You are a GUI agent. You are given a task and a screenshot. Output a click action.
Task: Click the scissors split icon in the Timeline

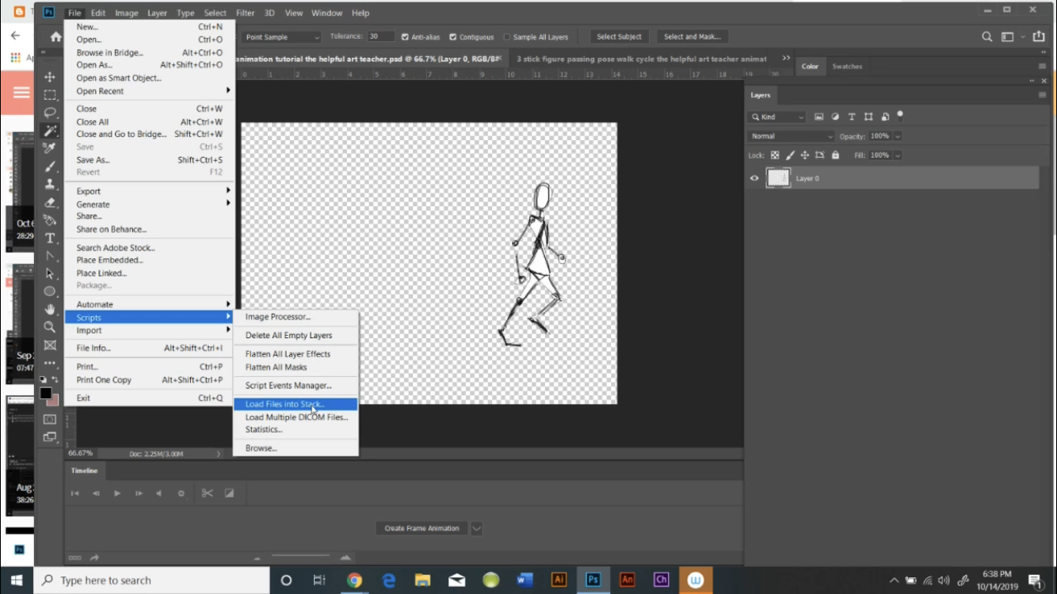click(x=207, y=493)
